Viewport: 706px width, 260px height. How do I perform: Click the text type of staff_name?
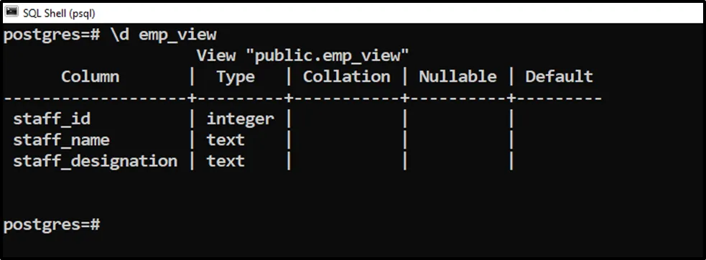click(x=226, y=140)
